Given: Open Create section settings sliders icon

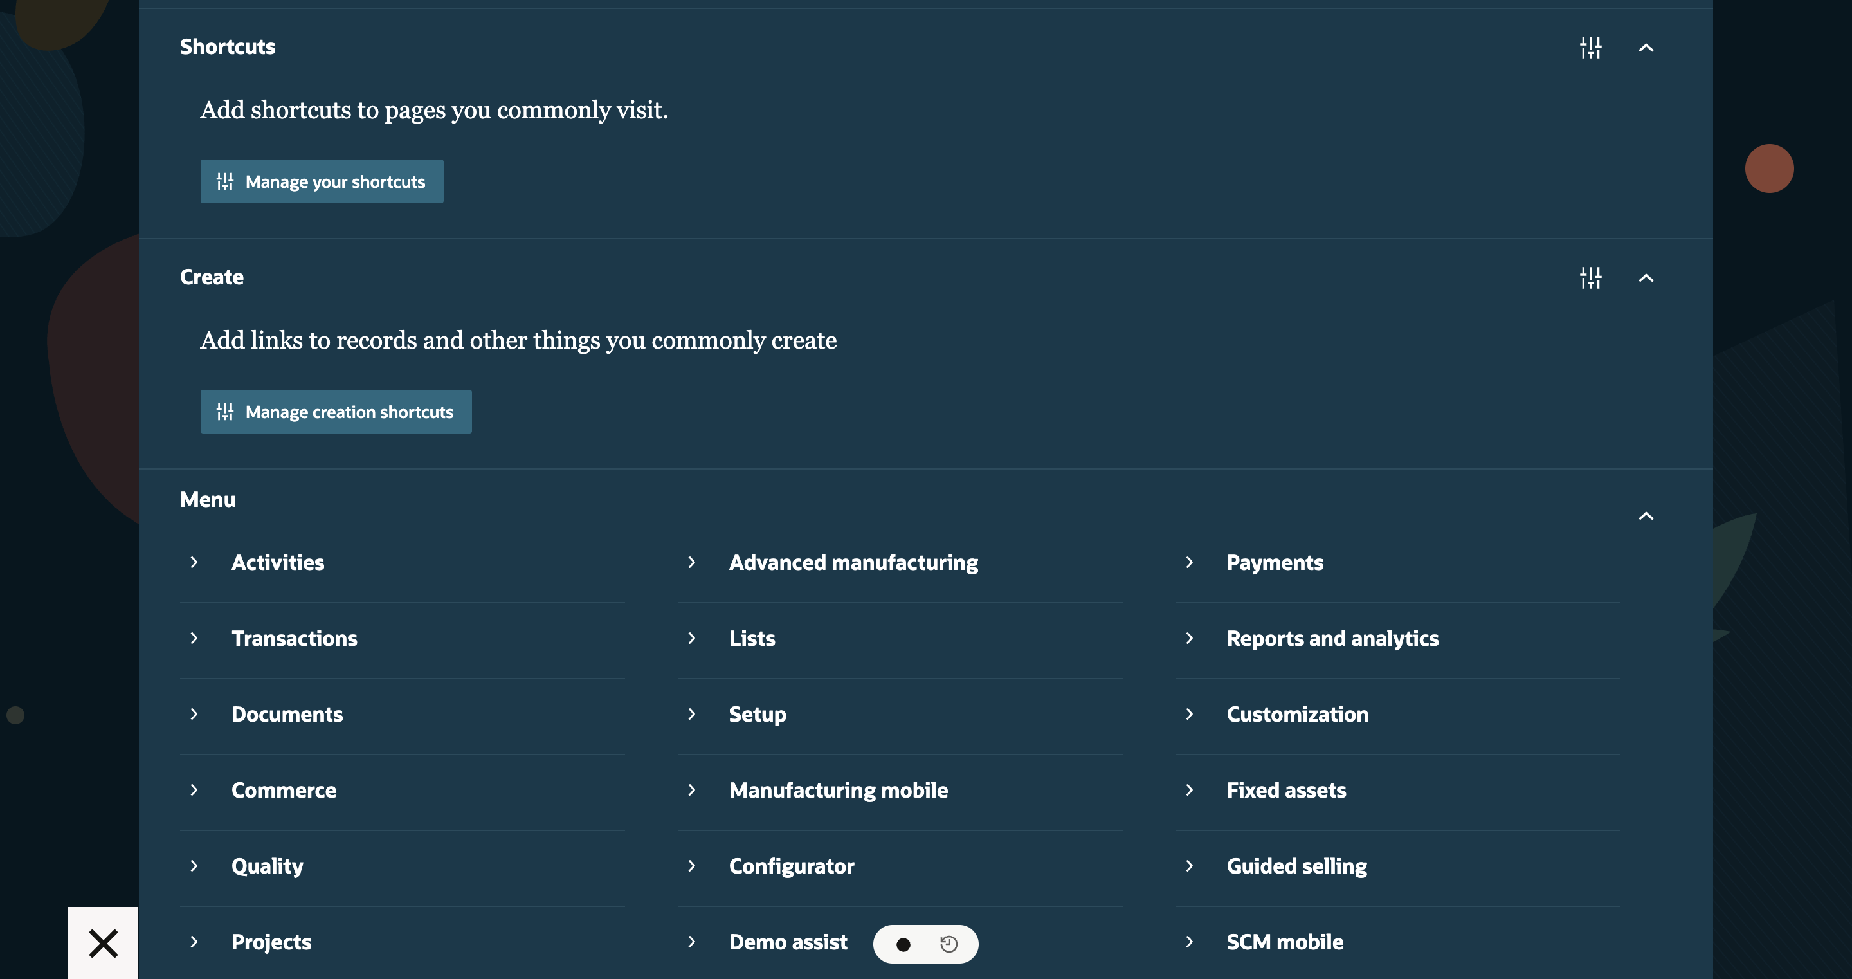Looking at the screenshot, I should (1590, 278).
